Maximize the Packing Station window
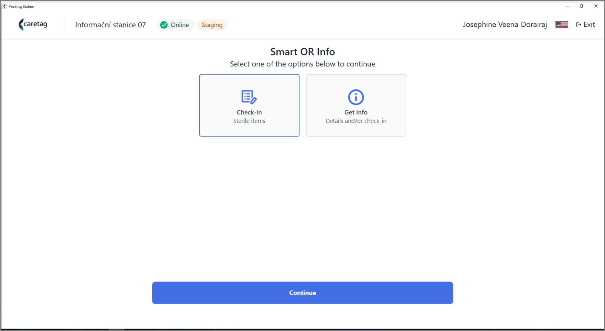 coord(582,6)
